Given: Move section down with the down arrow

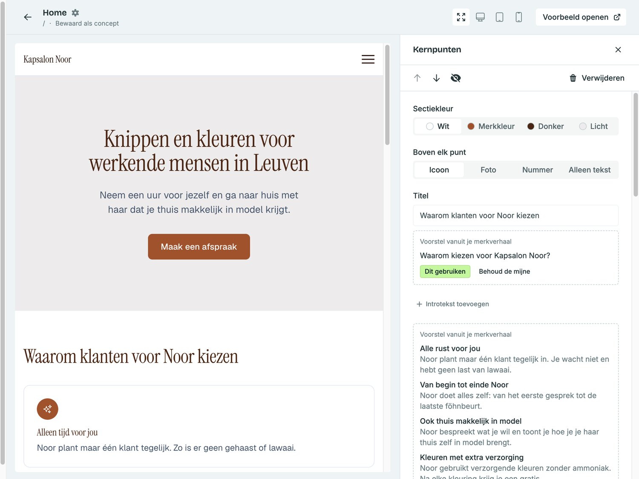Looking at the screenshot, I should tap(436, 78).
